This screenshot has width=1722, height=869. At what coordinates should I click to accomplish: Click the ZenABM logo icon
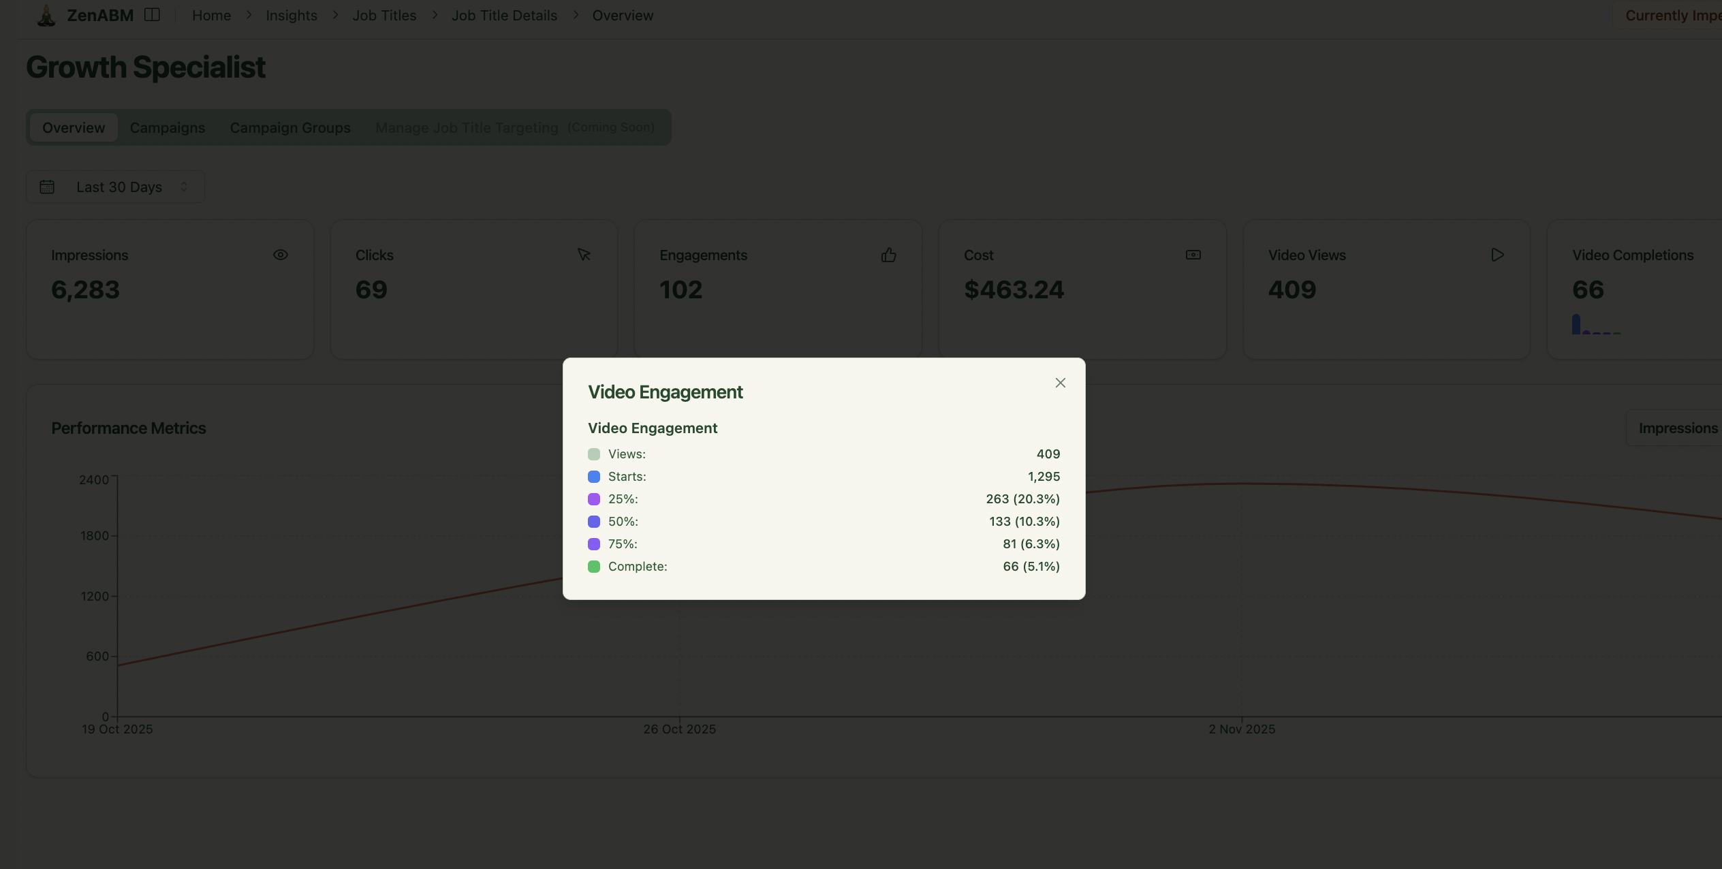(45, 15)
